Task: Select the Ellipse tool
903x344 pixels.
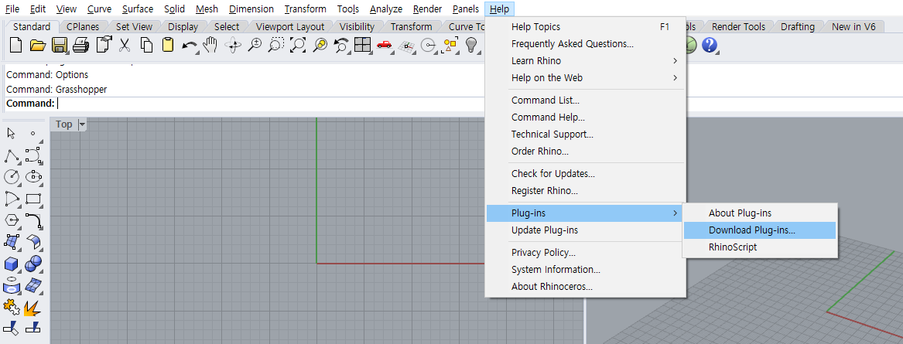Action: (33, 176)
